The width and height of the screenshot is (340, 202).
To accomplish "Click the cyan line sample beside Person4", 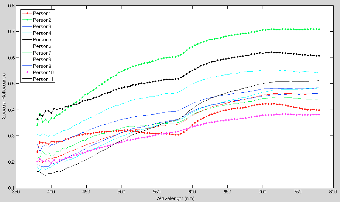I will point(27,33).
